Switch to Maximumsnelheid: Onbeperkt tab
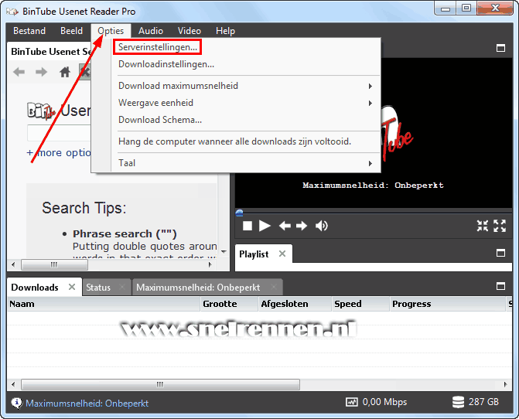The width and height of the screenshot is (519, 419). pos(198,288)
